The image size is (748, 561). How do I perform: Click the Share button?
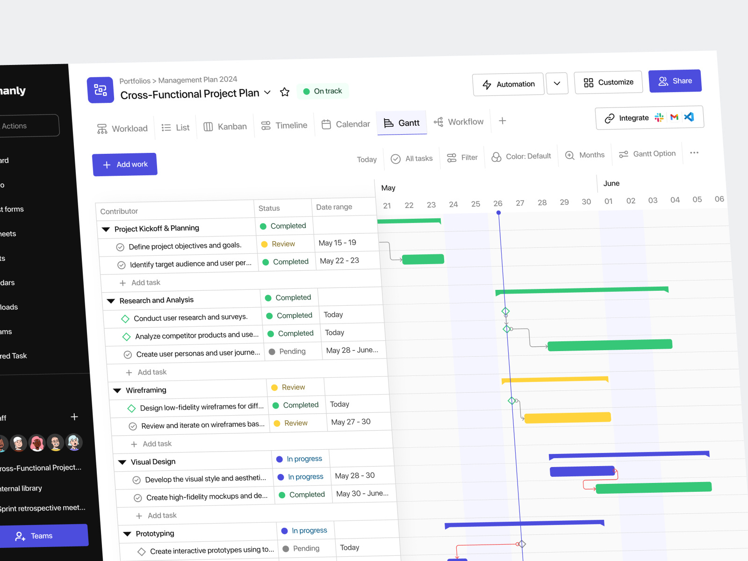click(675, 80)
